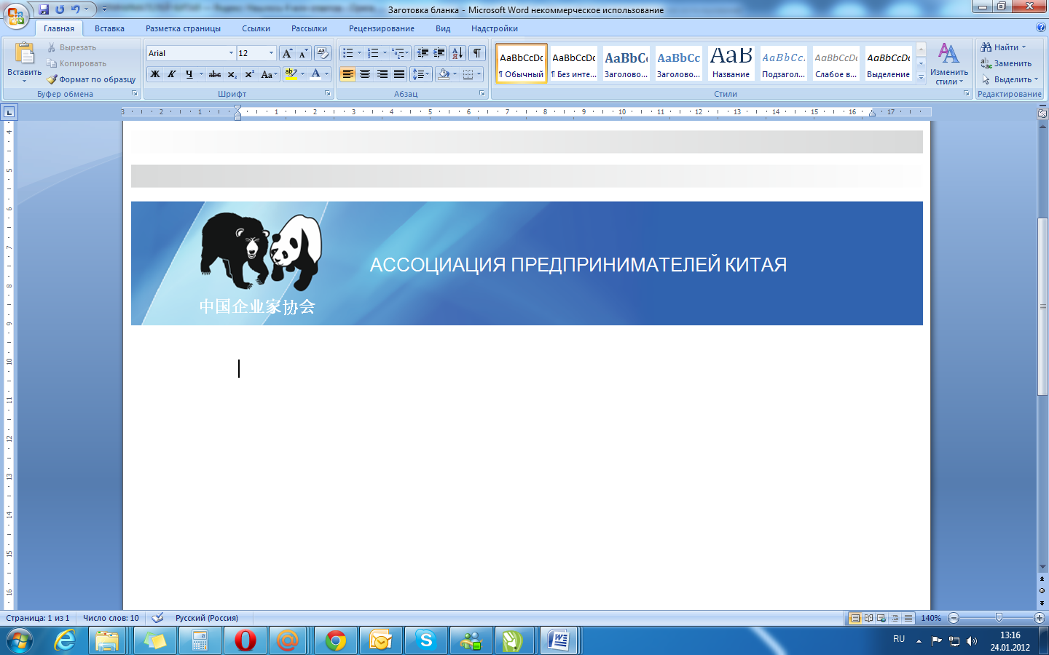Open Word help question icon
The height and width of the screenshot is (655, 1049).
pos(1040,27)
